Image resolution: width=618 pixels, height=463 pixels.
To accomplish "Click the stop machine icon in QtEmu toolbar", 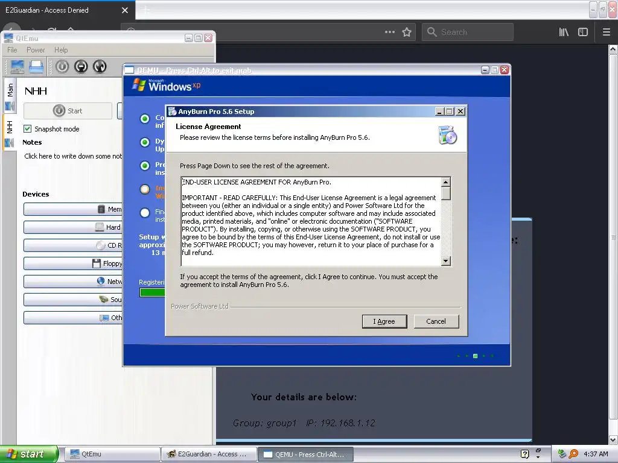I will coord(81,66).
